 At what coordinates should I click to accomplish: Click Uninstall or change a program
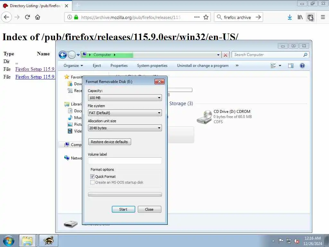click(202, 66)
